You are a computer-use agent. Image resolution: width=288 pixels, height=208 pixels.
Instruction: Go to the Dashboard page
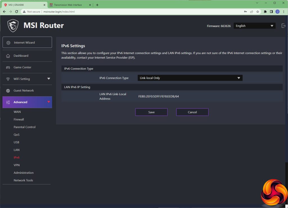point(27,56)
